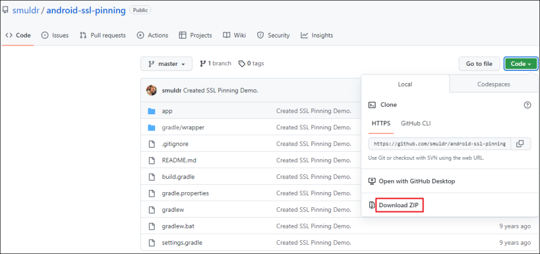The width and height of the screenshot is (540, 254).
Task: Click the smuldr commit author avatar
Action: (152, 90)
